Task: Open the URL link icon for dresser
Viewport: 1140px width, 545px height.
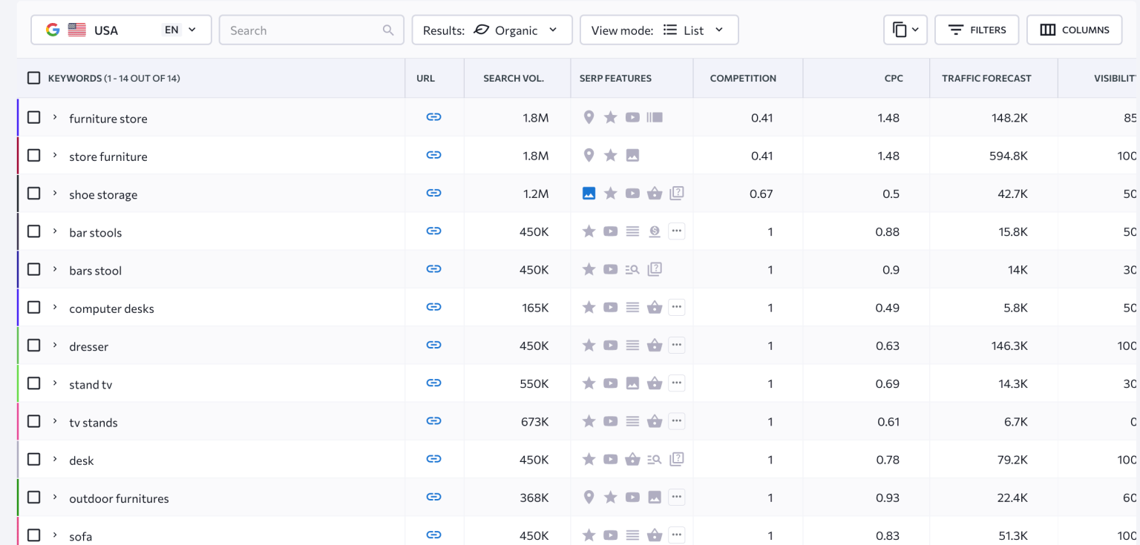Action: coord(434,345)
